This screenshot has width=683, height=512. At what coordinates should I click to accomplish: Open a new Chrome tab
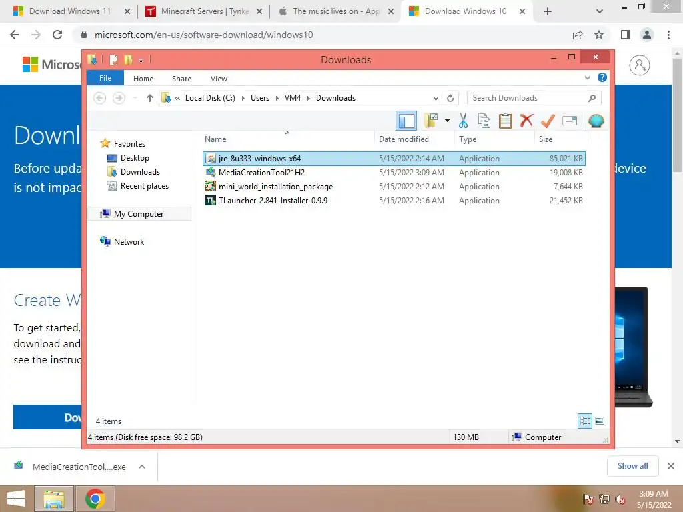(548, 12)
